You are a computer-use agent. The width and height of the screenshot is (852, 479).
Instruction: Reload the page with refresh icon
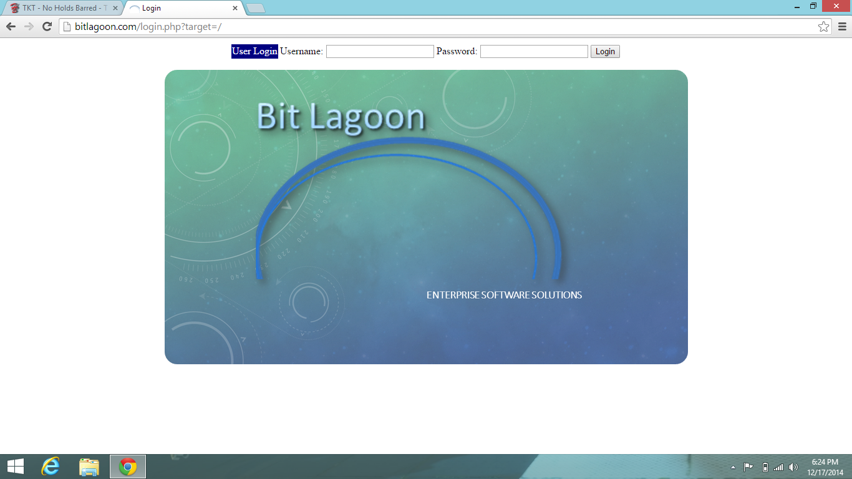[x=47, y=26]
